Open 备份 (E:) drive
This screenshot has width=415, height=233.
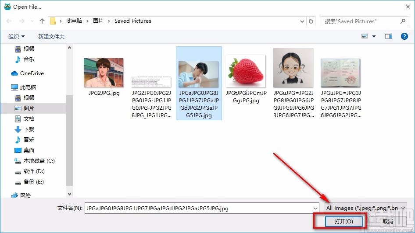tap(29, 182)
